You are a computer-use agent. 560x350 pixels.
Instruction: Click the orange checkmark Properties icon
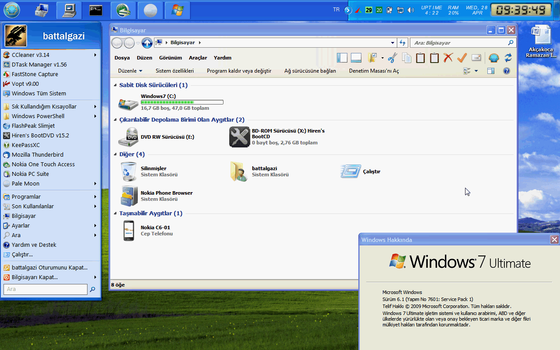tap(462, 58)
